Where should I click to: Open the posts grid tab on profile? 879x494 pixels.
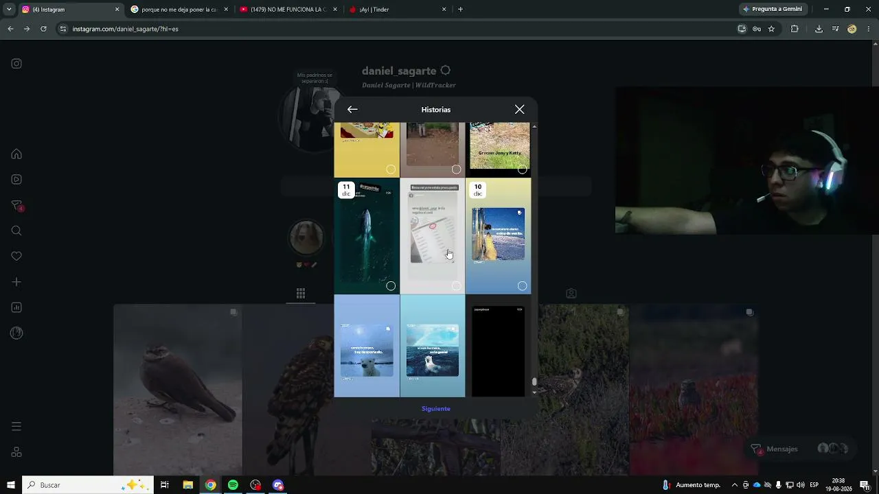tap(301, 294)
